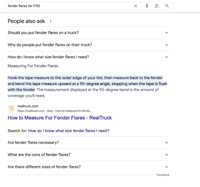Image resolution: width=200 pixels, height=187 pixels.
Task: Click the realtruck.com URL breadcrumb
Action: click(55, 111)
